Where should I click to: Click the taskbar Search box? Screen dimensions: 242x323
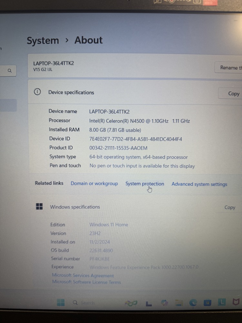(x=84, y=303)
